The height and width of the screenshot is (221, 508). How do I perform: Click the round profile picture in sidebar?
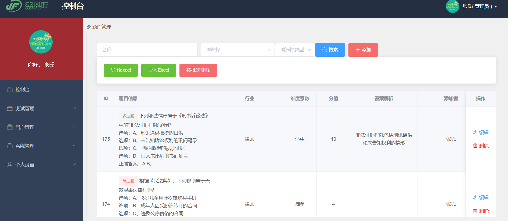pos(41,42)
